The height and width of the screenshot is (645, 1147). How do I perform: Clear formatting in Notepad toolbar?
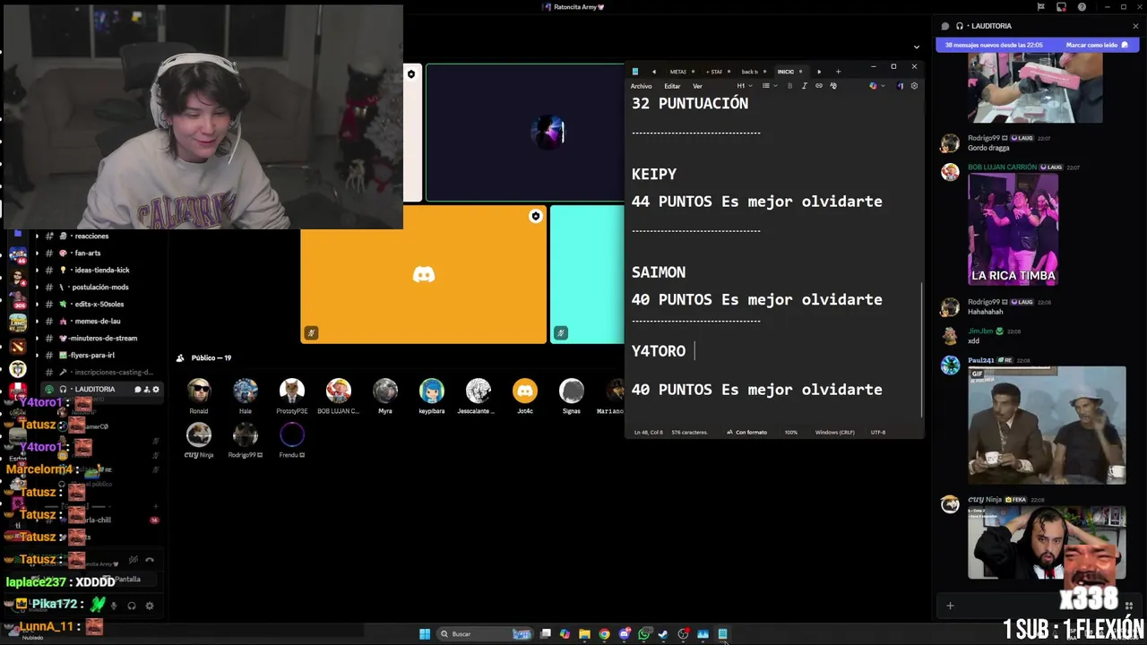tap(833, 86)
